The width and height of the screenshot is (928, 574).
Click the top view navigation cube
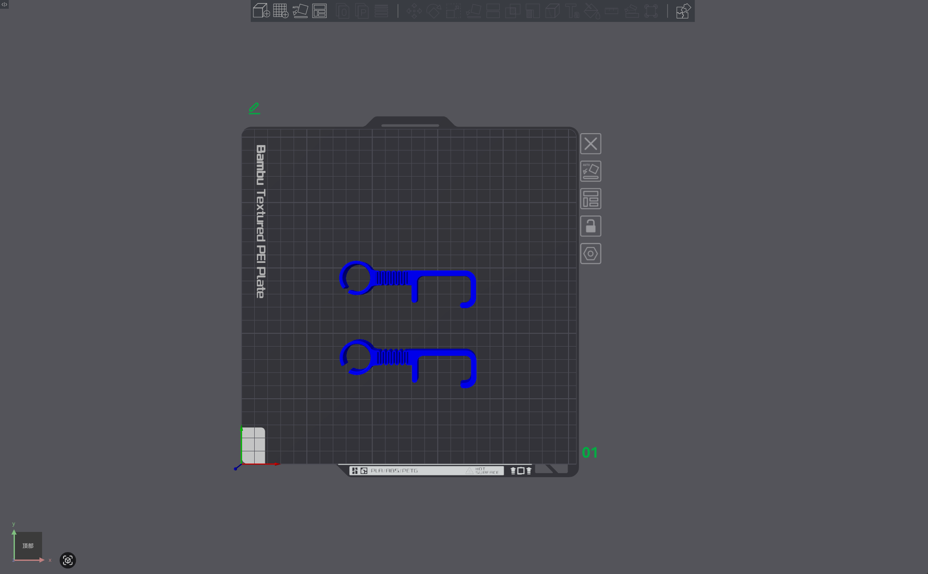(28, 546)
